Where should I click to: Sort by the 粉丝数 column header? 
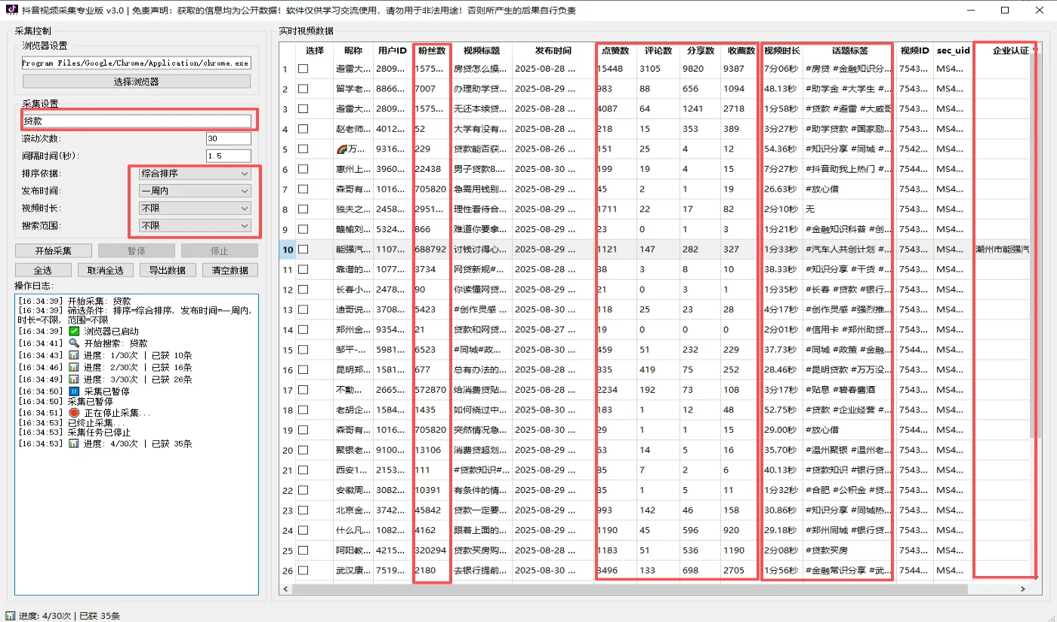432,51
